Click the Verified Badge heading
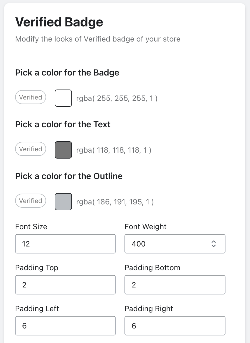 [x=59, y=22]
